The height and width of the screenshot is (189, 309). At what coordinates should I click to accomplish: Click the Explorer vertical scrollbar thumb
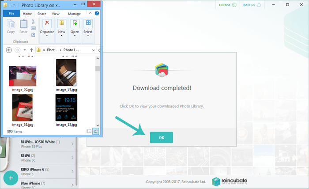coord(98,68)
